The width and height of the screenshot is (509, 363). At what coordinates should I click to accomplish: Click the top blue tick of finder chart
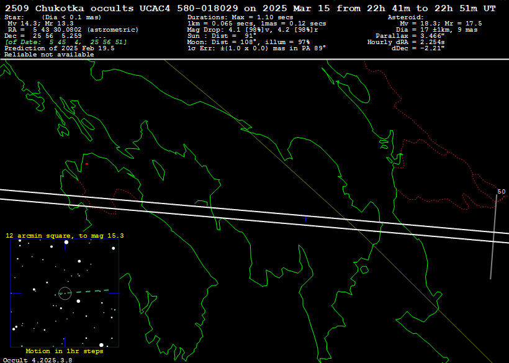tap(65, 246)
